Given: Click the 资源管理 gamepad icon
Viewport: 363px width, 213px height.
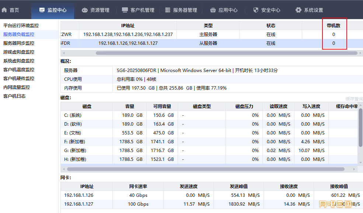Looking at the screenshot, I should pos(85,10).
